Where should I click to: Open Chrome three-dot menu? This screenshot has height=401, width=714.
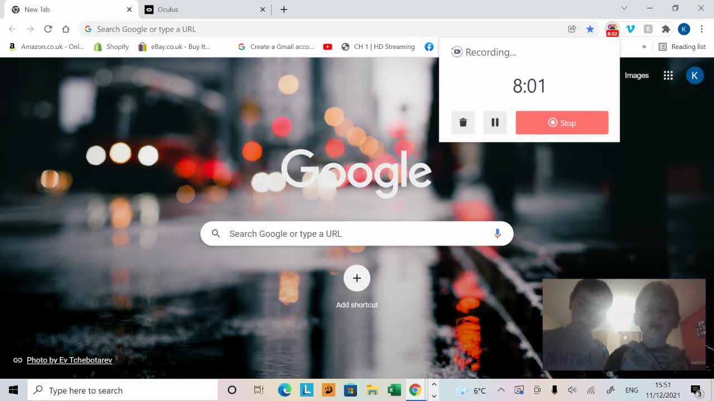701,29
